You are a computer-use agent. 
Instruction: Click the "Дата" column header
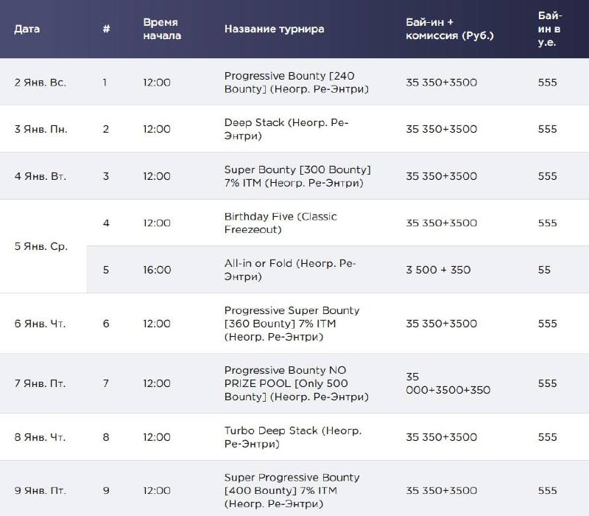click(27, 29)
